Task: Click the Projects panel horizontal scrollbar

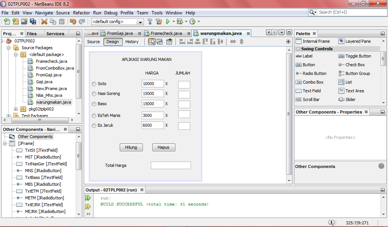Action: pos(39,120)
